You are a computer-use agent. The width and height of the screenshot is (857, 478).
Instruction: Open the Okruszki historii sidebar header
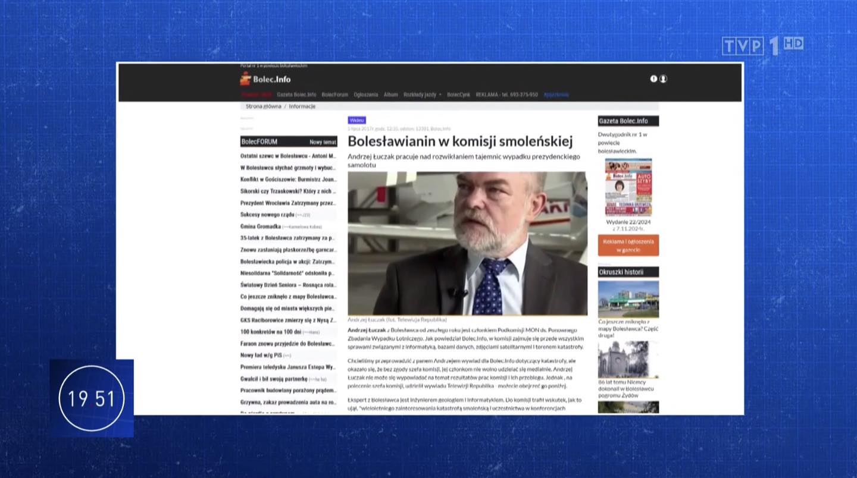(628, 272)
